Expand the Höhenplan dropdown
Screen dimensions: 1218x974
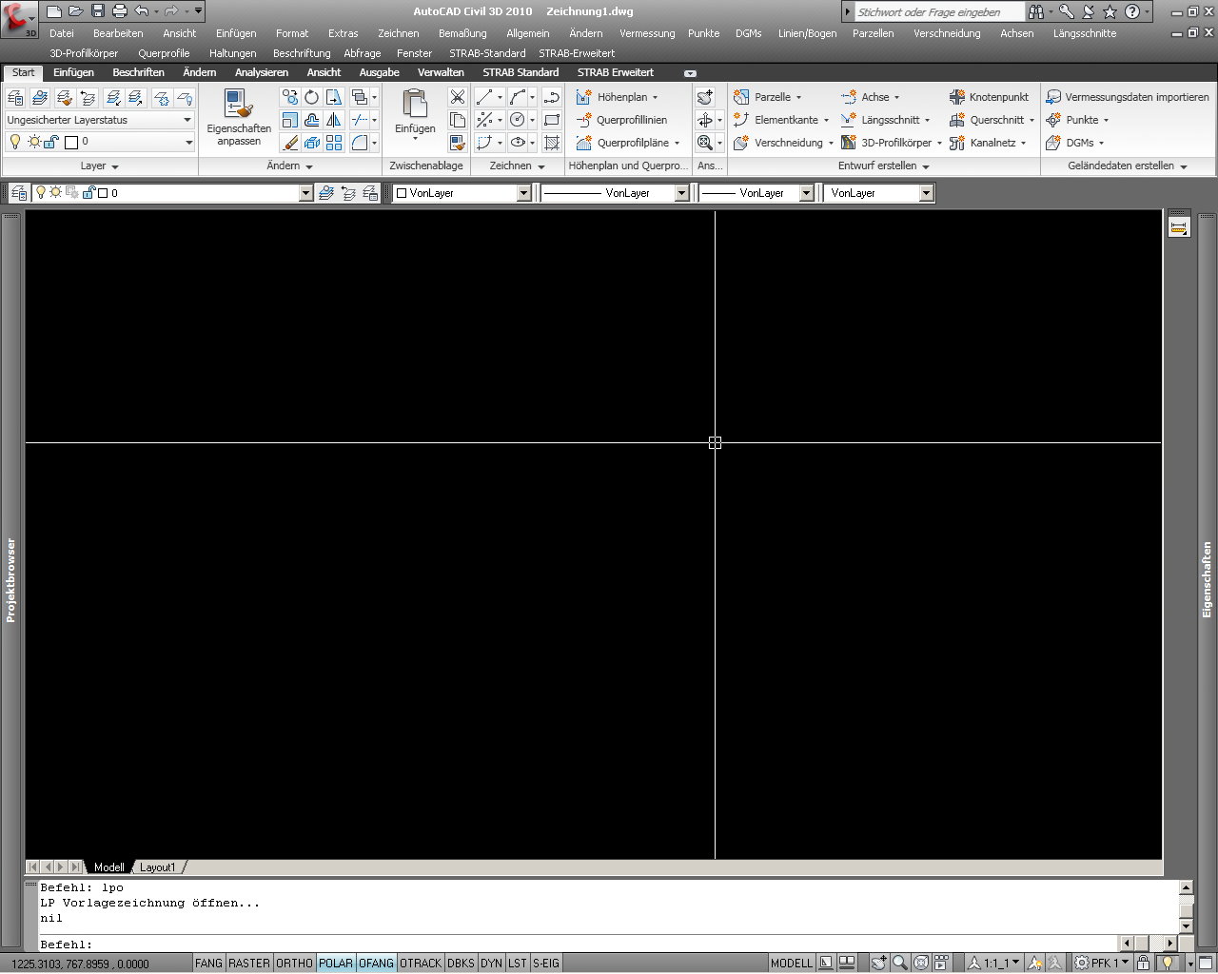pos(655,97)
